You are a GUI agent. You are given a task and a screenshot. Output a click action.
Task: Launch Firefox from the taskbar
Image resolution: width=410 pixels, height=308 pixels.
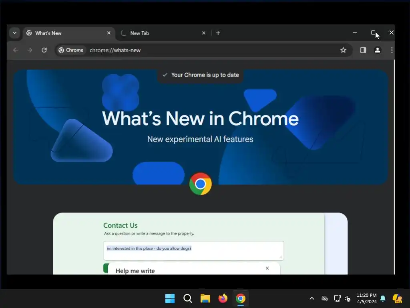pyautogui.click(x=223, y=298)
